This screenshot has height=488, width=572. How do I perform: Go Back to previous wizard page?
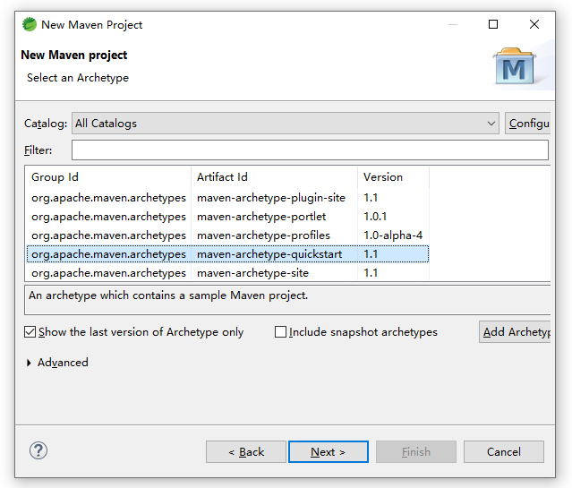[246, 452]
